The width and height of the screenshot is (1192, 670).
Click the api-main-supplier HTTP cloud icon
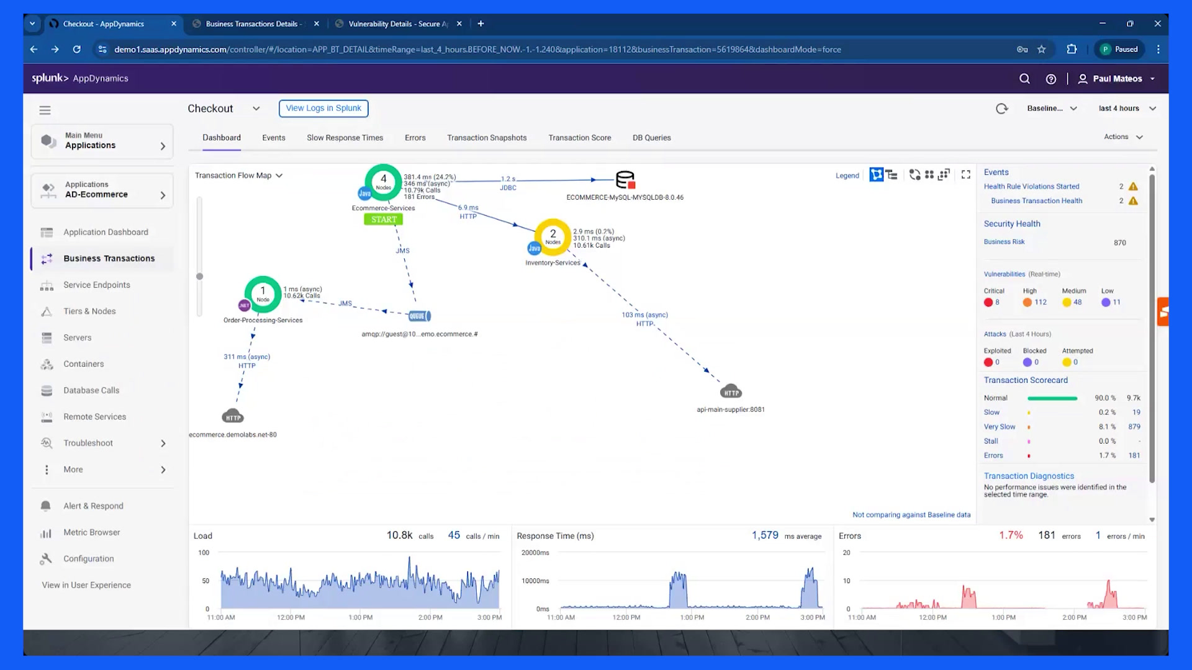731,392
